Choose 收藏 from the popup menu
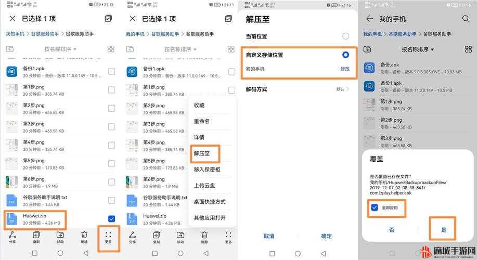This screenshot has height=260, width=478. click(199, 105)
